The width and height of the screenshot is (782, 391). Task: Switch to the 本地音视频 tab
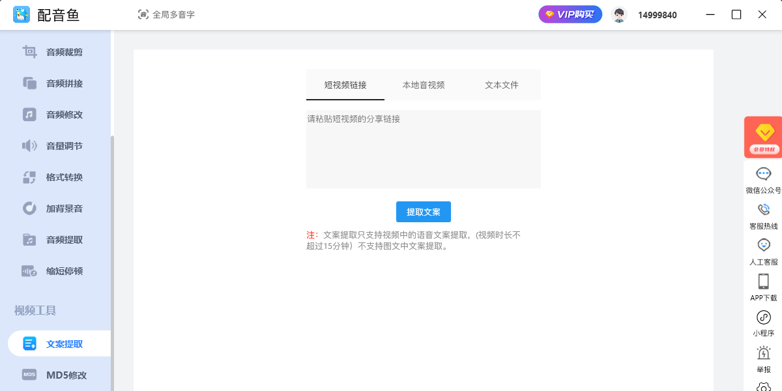[x=424, y=85]
